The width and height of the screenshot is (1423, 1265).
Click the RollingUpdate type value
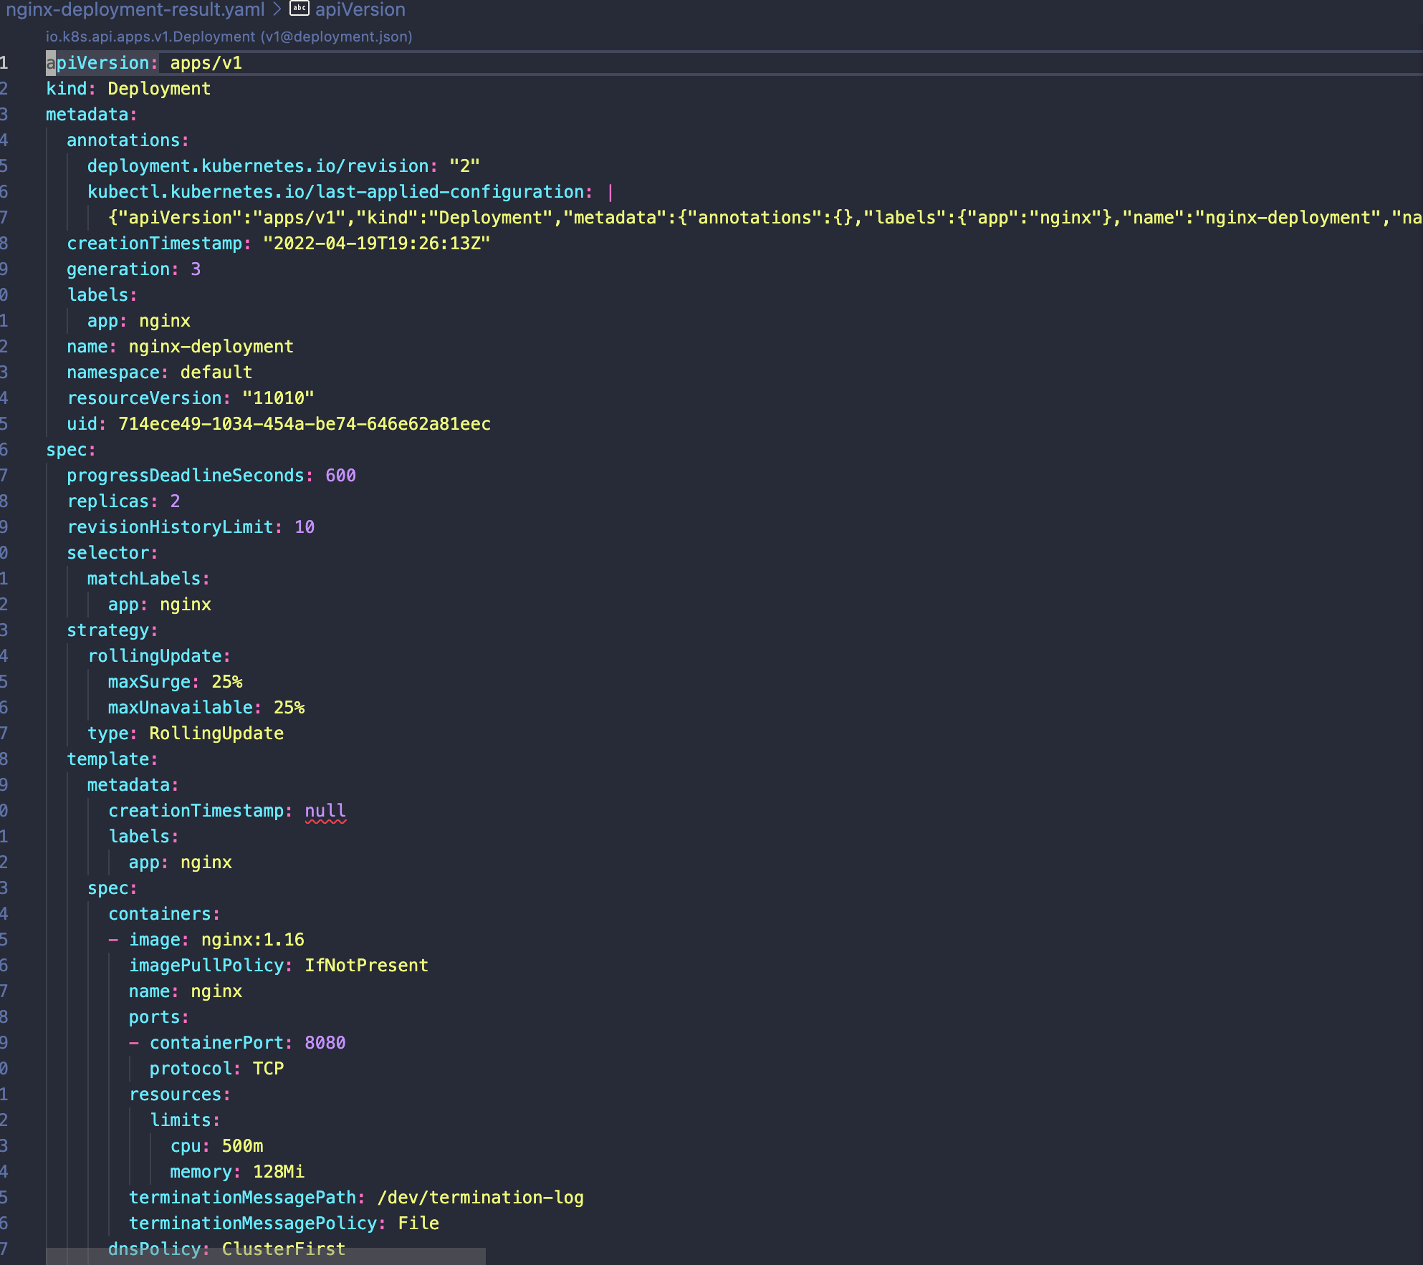point(216,733)
